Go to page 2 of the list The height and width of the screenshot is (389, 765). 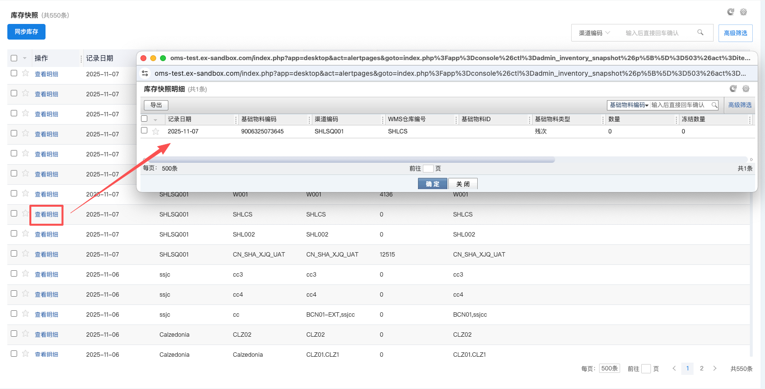tap(702, 368)
